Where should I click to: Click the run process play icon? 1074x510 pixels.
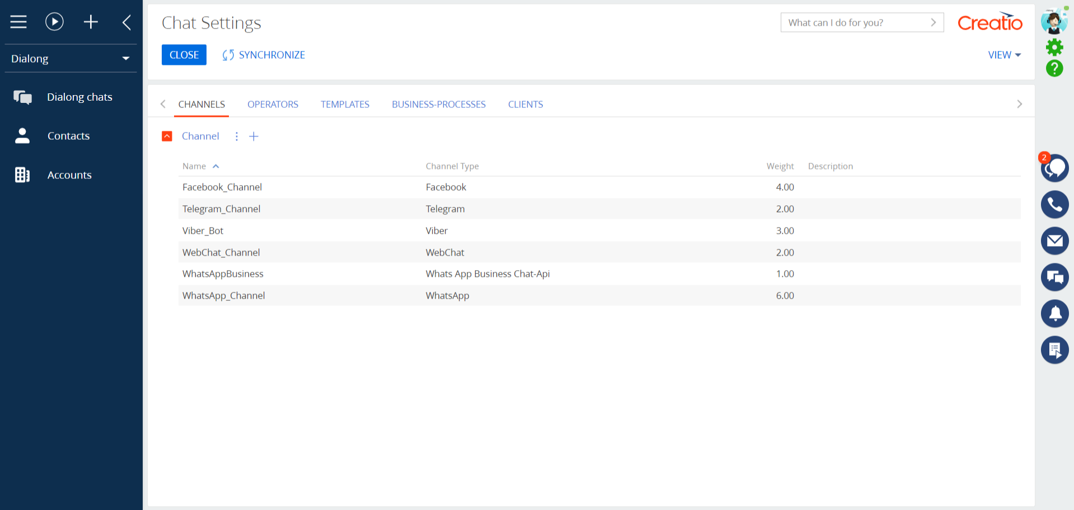pos(54,22)
